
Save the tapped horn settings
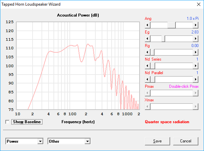coord(157,141)
